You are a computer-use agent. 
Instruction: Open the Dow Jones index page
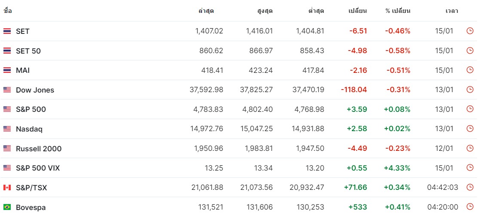pyautogui.click(x=35, y=90)
